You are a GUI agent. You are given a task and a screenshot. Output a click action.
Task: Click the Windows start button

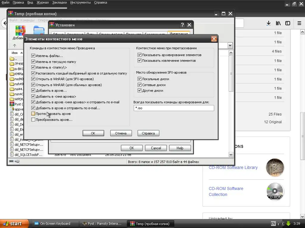click(x=14, y=224)
